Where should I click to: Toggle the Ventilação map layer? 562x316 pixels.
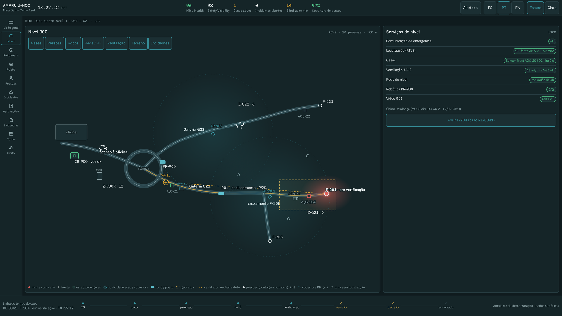pyautogui.click(x=116, y=43)
